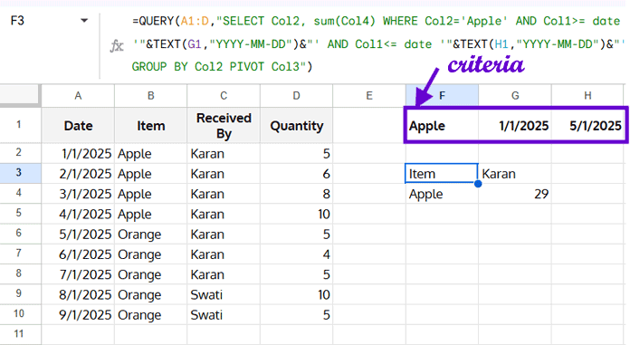The image size is (630, 345).
Task: Select column F header
Action: pyautogui.click(x=442, y=96)
